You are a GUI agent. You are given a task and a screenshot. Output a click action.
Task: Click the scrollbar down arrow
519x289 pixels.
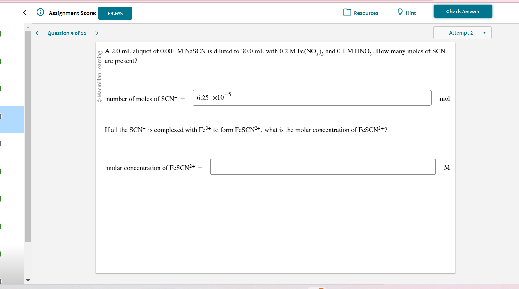28,280
